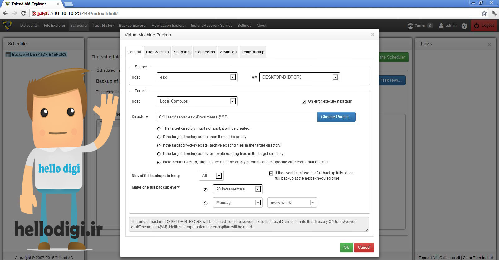Switch to Files & Disks tab
499x260 pixels.
click(157, 52)
